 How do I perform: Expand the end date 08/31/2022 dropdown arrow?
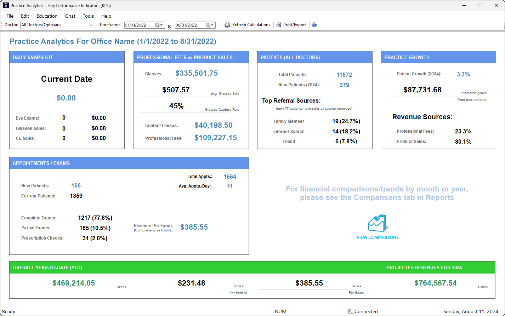pos(212,25)
